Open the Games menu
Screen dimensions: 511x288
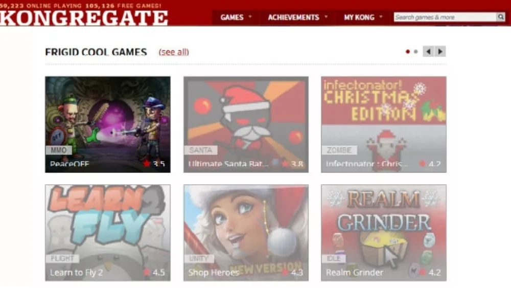(231, 17)
